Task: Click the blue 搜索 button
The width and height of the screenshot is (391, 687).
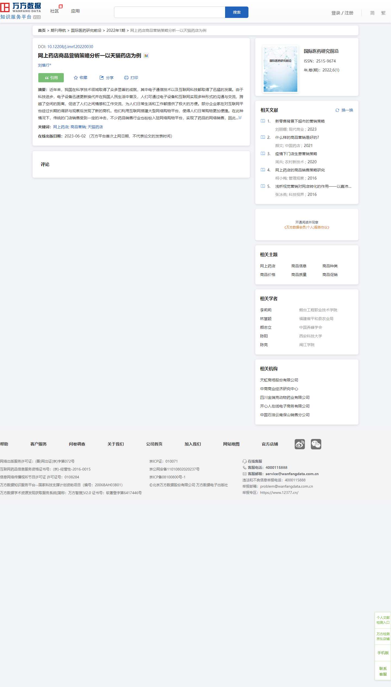Action: tap(237, 12)
